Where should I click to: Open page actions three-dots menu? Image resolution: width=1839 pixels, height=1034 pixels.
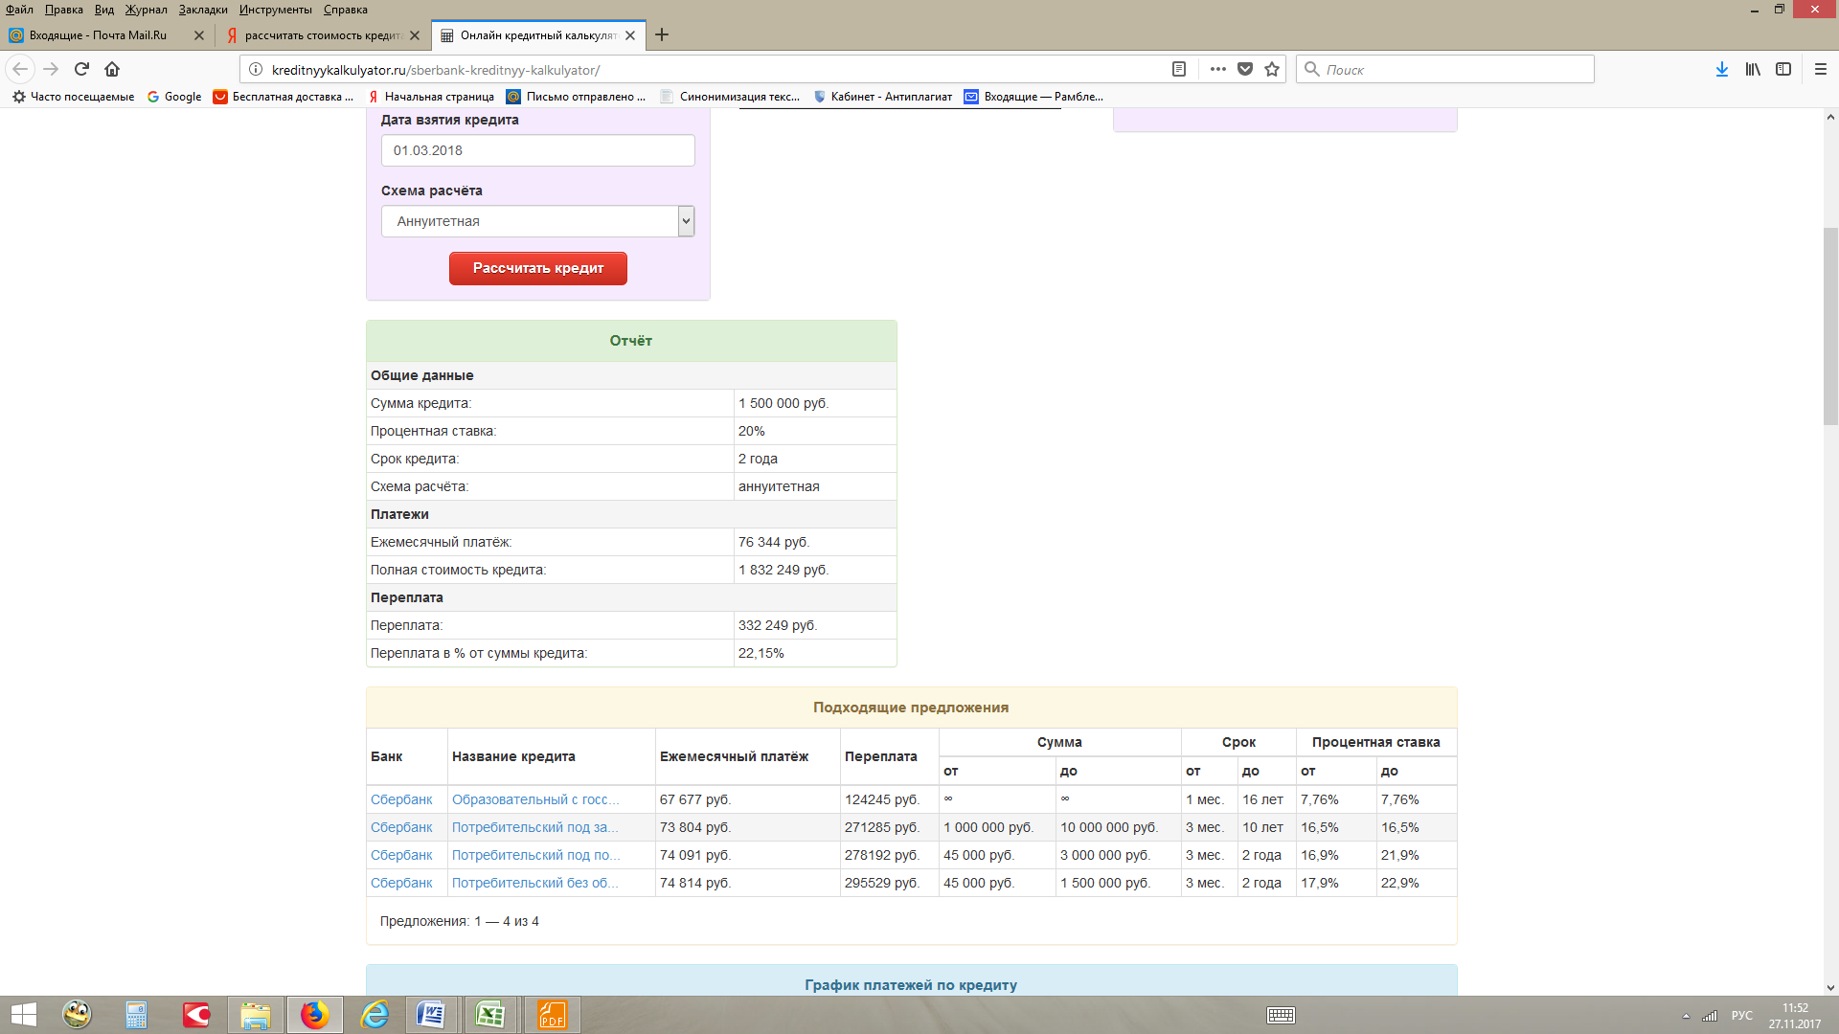click(x=1217, y=69)
